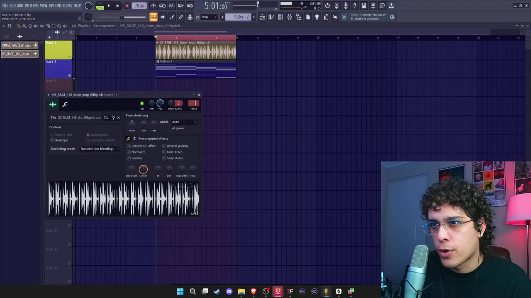Stop playback with the stop button

(x=117, y=6)
